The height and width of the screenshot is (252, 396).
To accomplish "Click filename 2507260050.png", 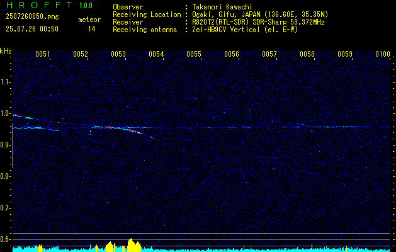I will coord(32,16).
